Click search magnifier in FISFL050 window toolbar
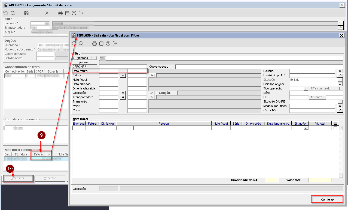This screenshot has height=210, width=348. [81, 43]
